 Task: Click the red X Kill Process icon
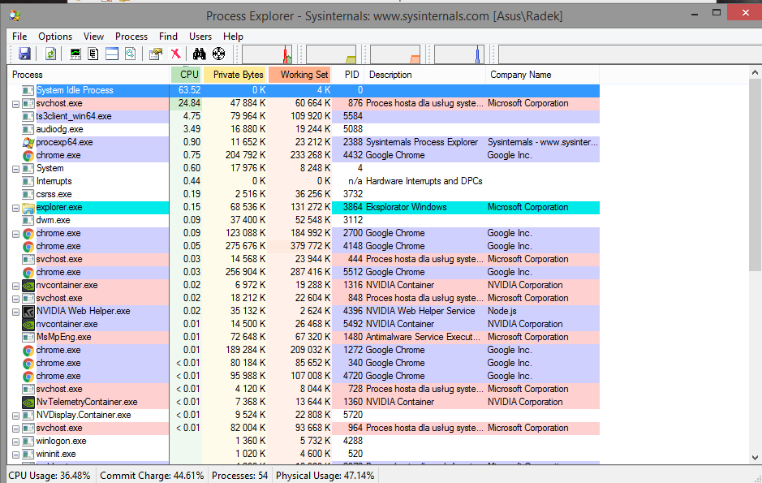tap(175, 54)
